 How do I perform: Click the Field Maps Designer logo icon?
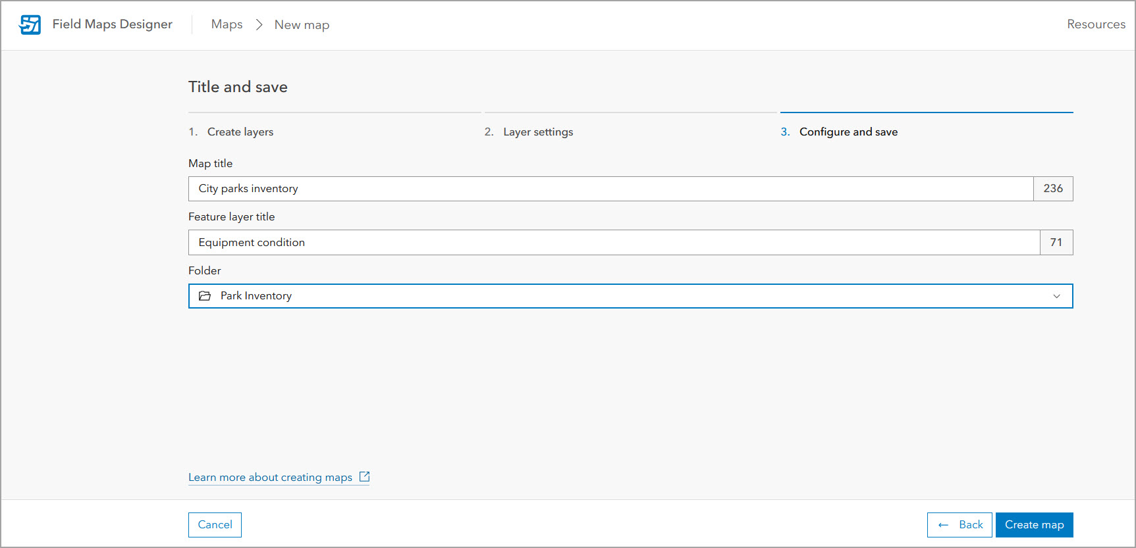click(30, 24)
